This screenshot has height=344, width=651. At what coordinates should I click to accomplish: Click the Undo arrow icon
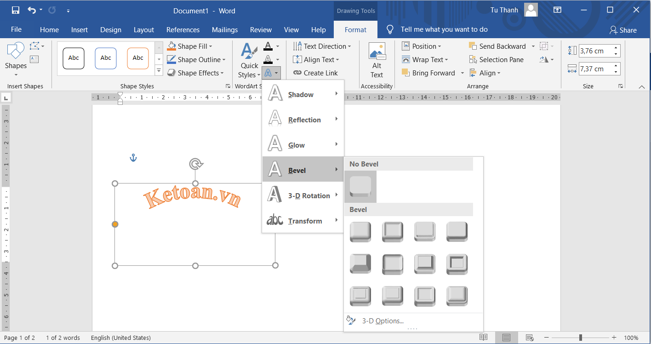click(x=31, y=10)
